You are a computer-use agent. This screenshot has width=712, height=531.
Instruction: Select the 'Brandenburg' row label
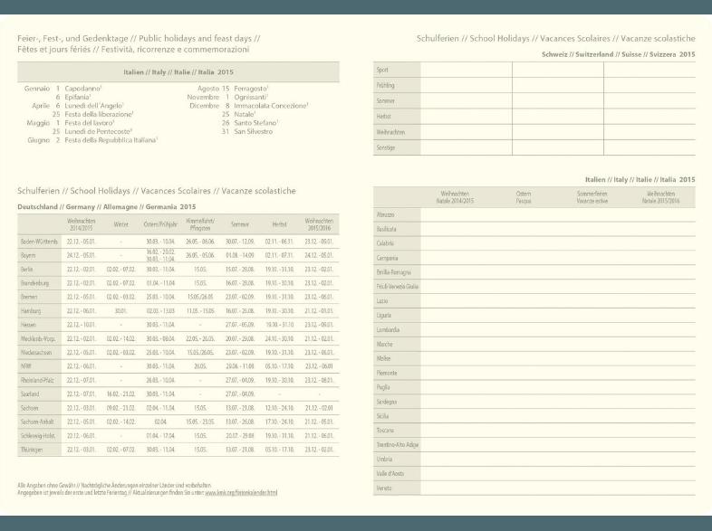[34, 283]
